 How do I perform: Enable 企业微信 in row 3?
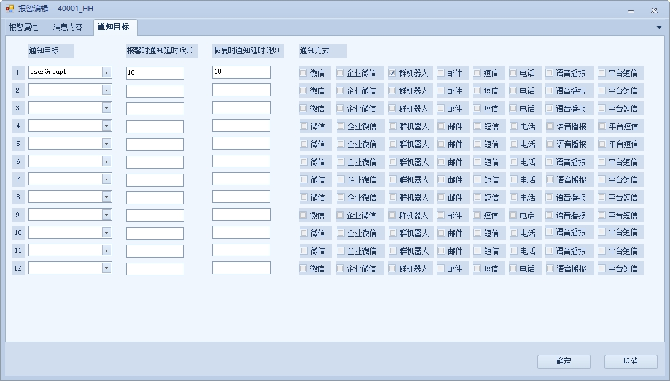pyautogui.click(x=340, y=109)
